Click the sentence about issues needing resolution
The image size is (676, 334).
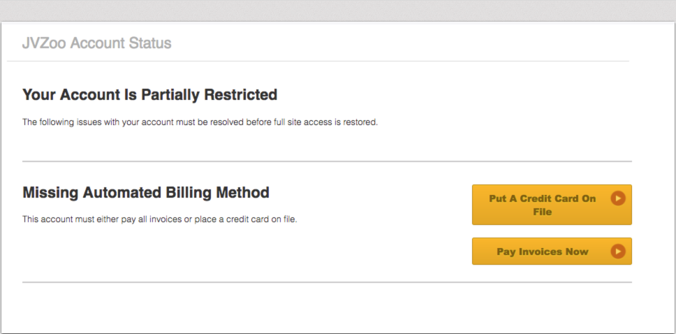[200, 122]
